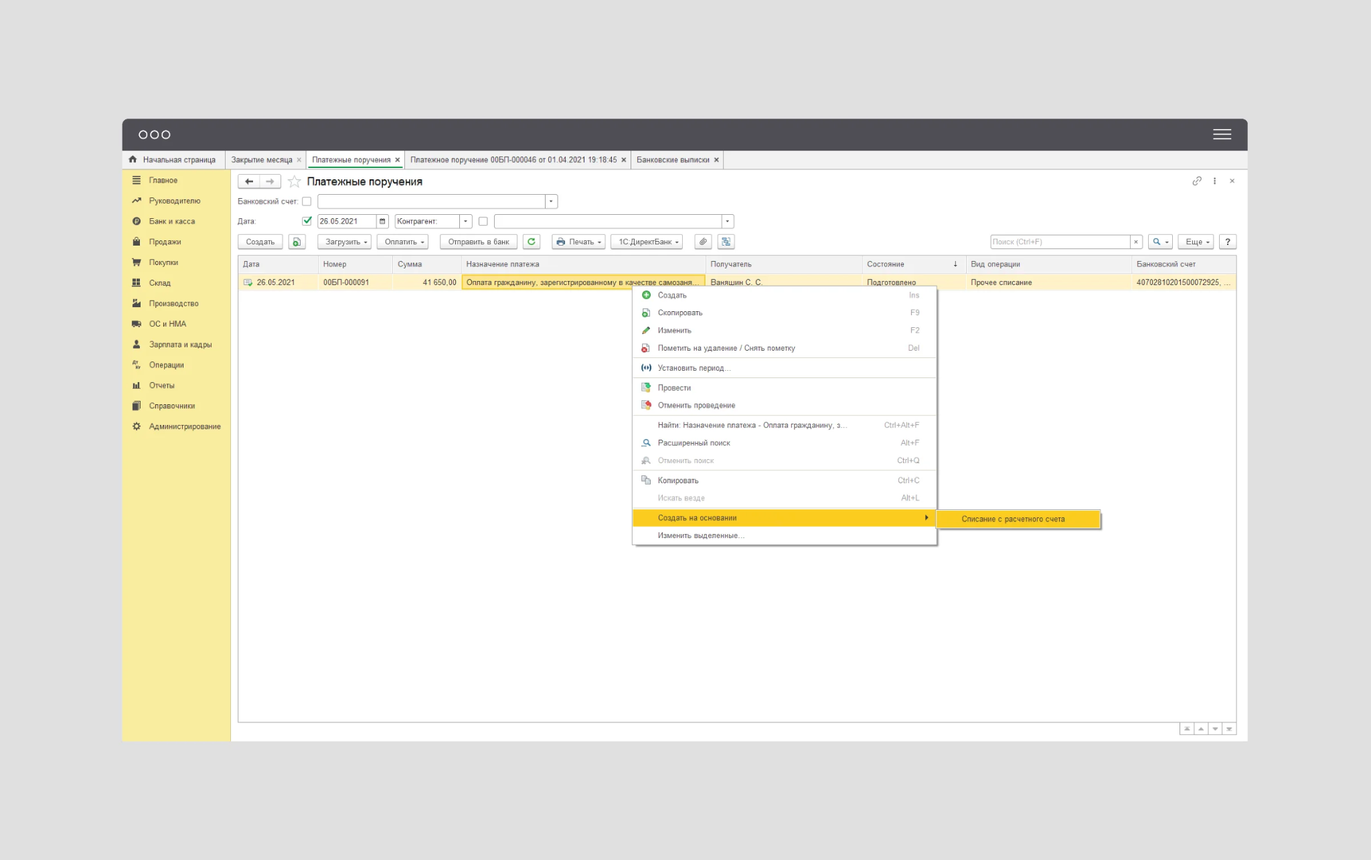Choose Списание с расчетного счета submenu item
The width and height of the screenshot is (1371, 860).
click(x=1019, y=519)
